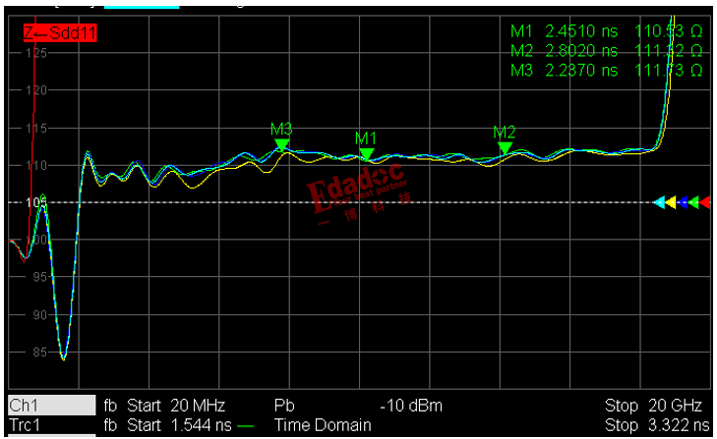Click the 95 y-axis scale label
The height and width of the screenshot is (439, 717).
(39, 277)
